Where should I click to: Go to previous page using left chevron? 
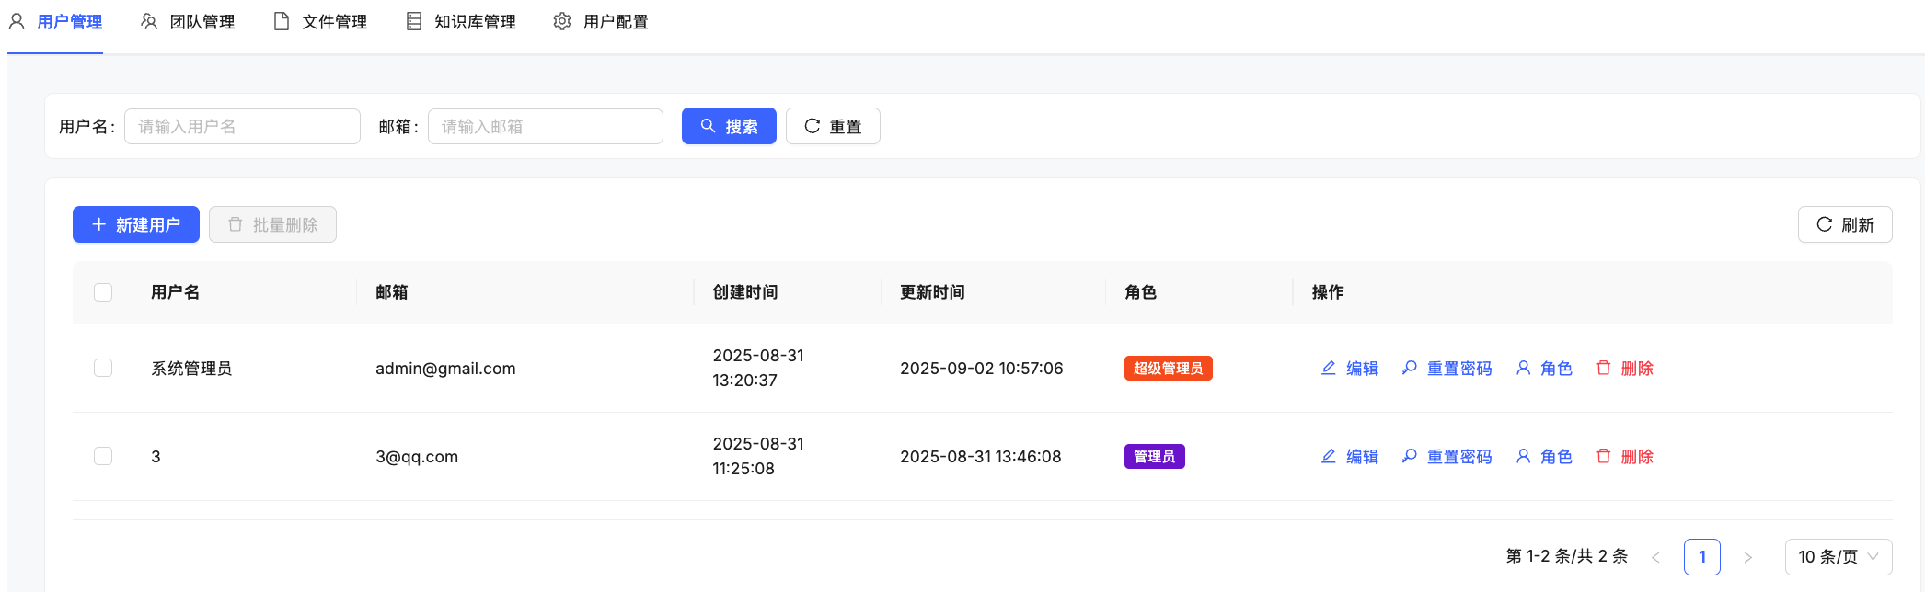click(1655, 557)
